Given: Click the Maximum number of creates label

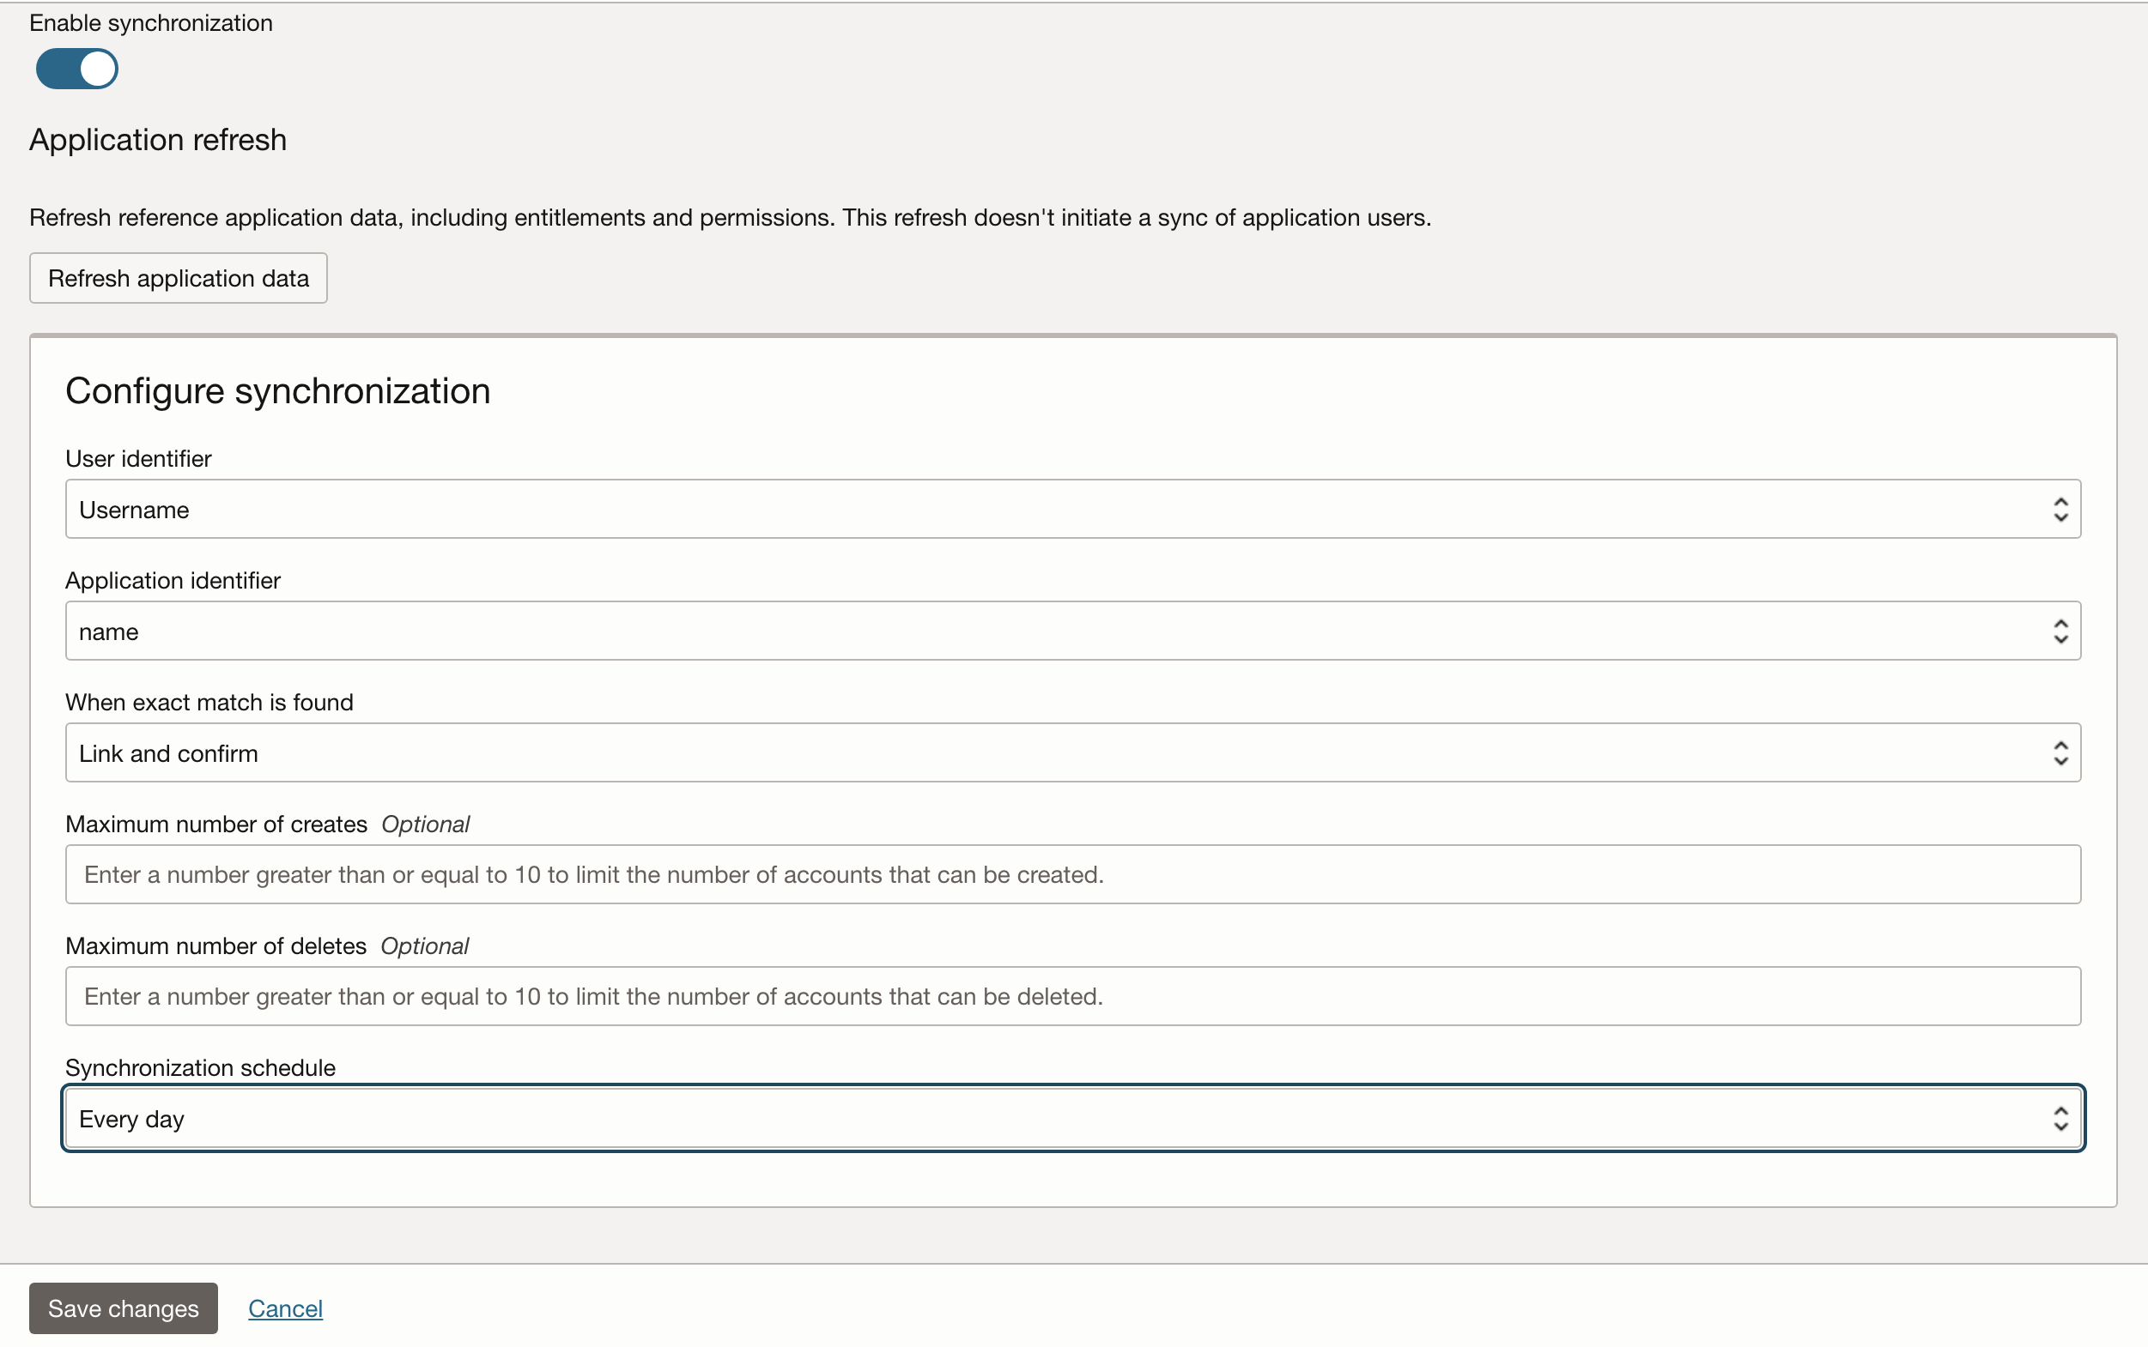Looking at the screenshot, I should [x=215, y=824].
